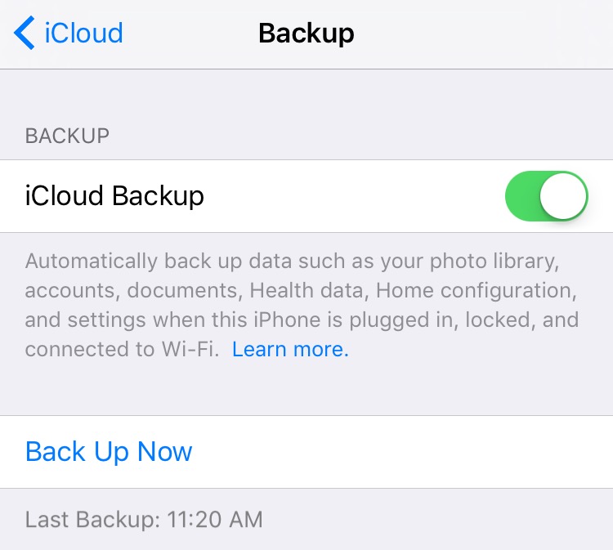Go back via the iCloud label
613x550 pixels.
pos(83,33)
